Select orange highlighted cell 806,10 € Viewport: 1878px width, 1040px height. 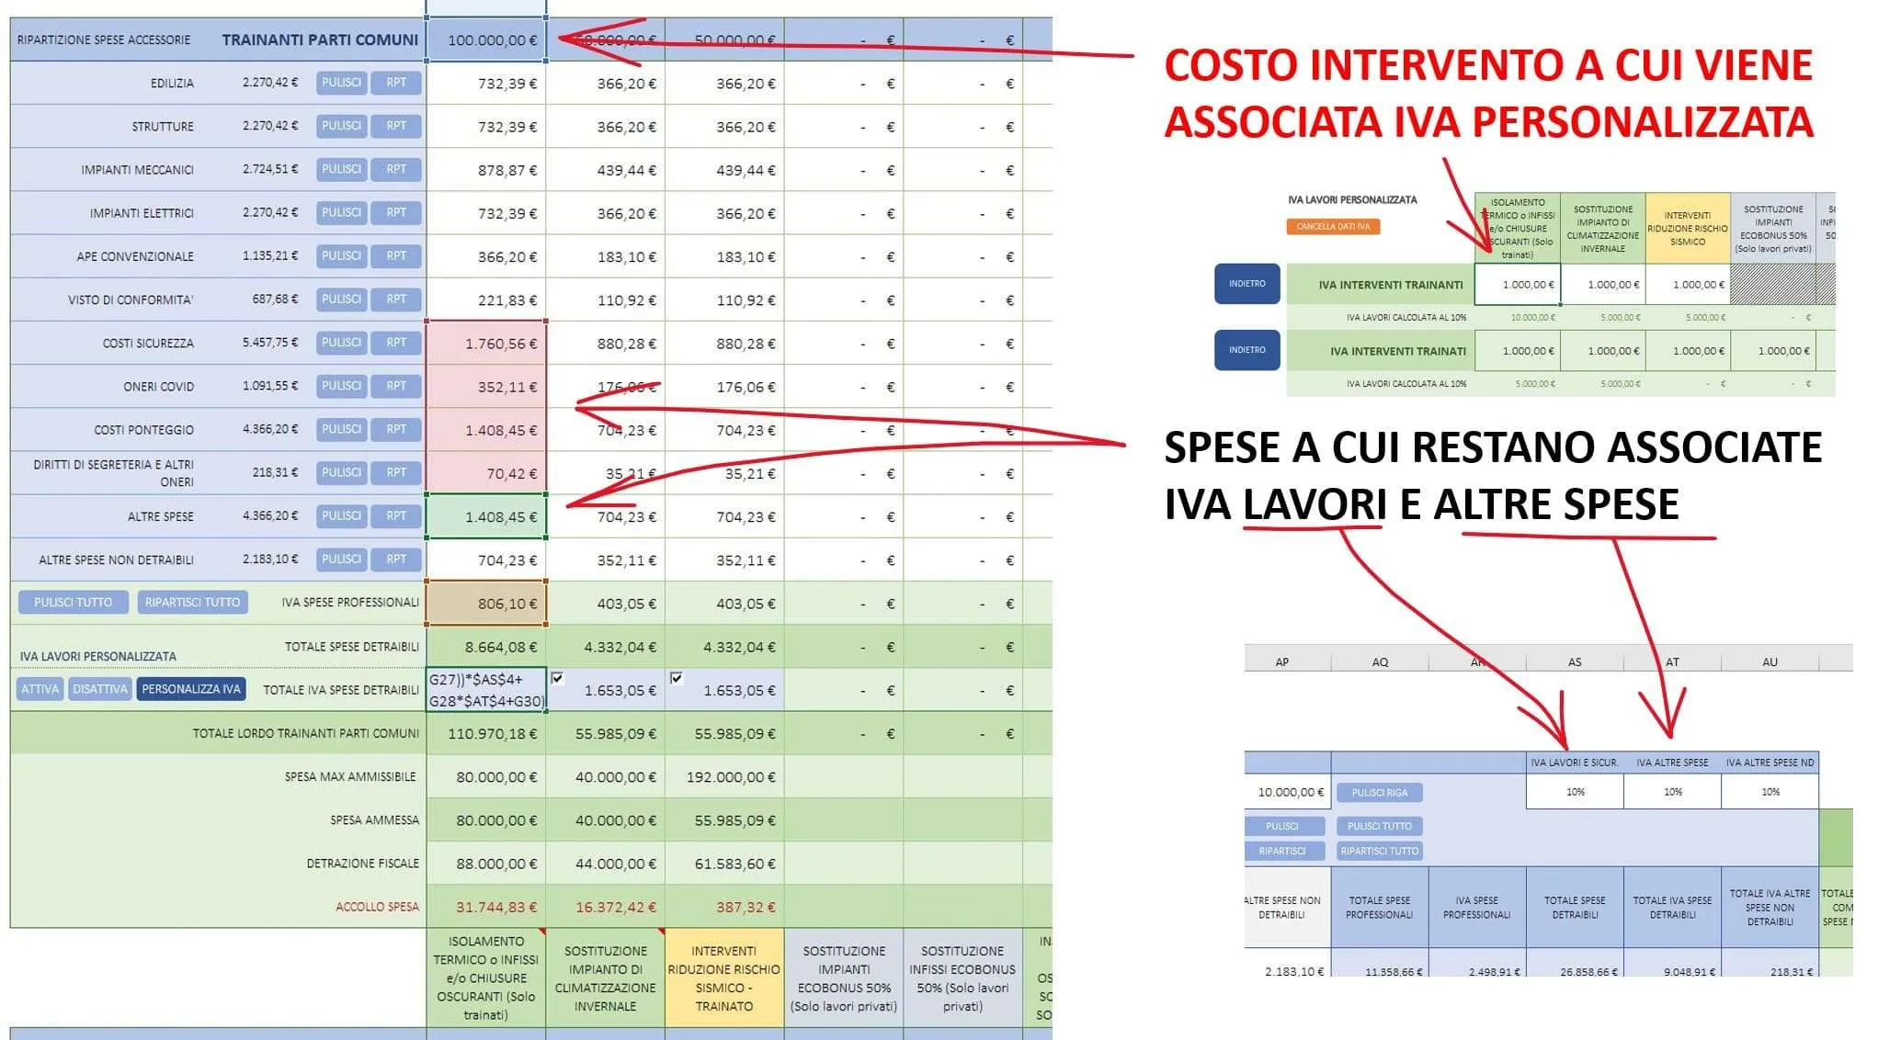point(486,604)
